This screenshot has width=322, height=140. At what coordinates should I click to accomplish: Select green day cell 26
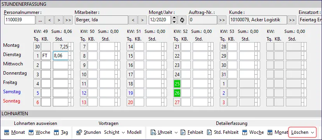pyautogui.click(x=177, y=93)
